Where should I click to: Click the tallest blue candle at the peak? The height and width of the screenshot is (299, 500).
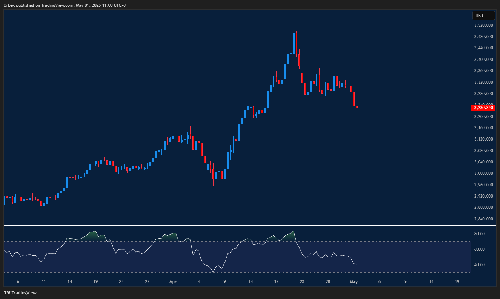tap(294, 43)
